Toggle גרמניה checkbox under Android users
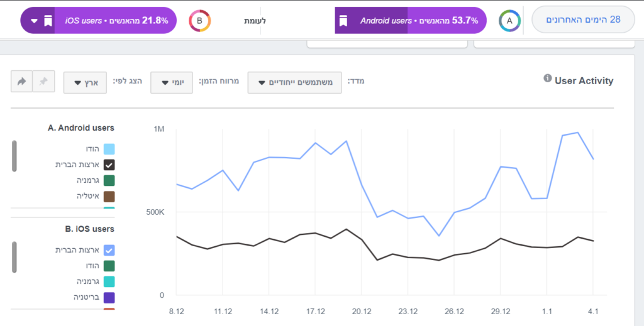 coord(109,180)
